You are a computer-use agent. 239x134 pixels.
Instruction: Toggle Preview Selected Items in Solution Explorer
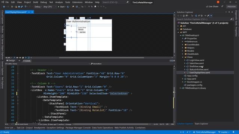[x=211, y=16]
